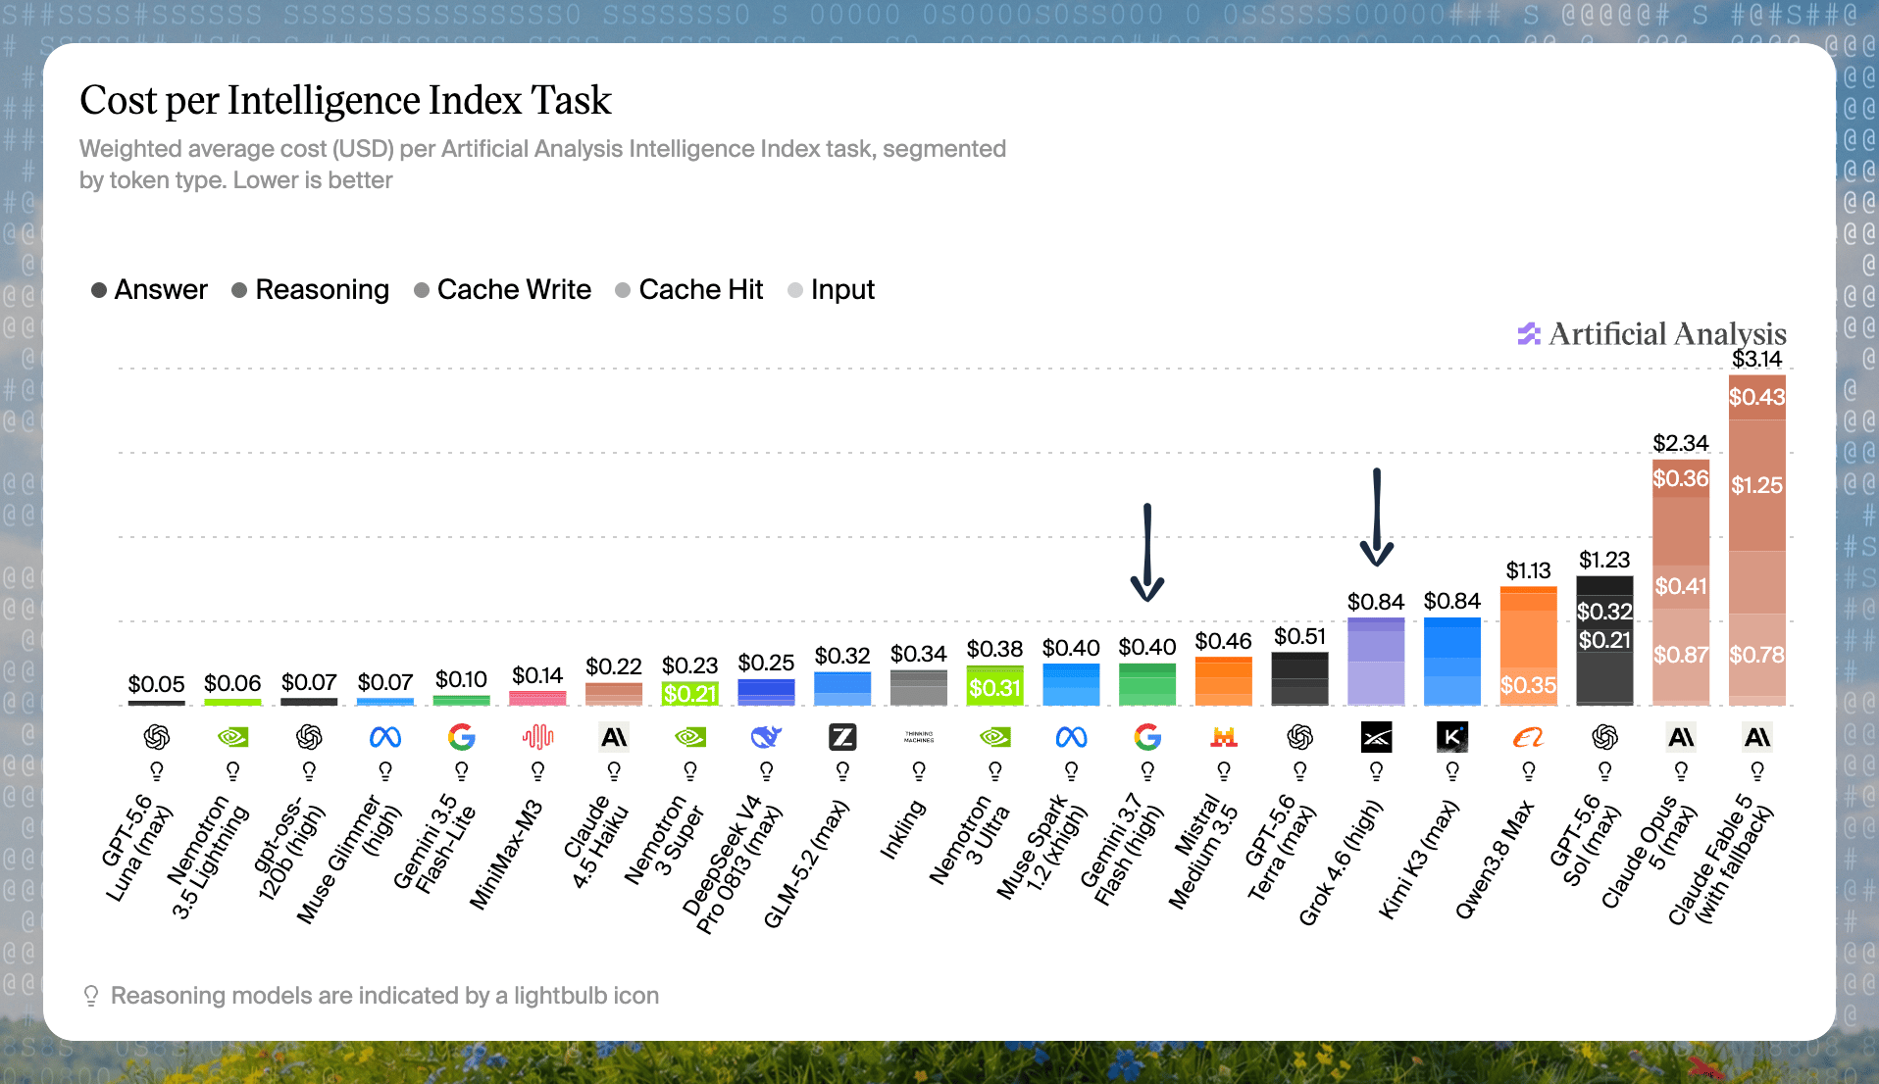Screen dimensions: 1879x1084
Task: Toggle the Cache Hit legend series
Action: pos(689,290)
